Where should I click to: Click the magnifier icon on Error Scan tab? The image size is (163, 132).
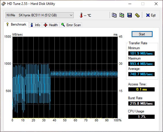click(63, 25)
